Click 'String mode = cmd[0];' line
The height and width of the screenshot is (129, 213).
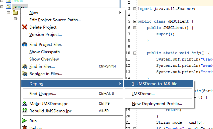(181, 122)
